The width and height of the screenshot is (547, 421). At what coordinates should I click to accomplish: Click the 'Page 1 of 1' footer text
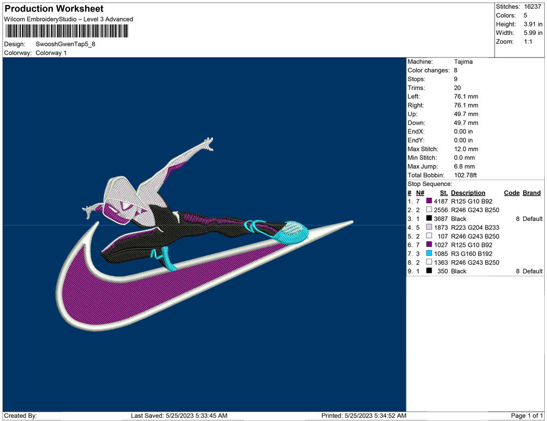[527, 415]
